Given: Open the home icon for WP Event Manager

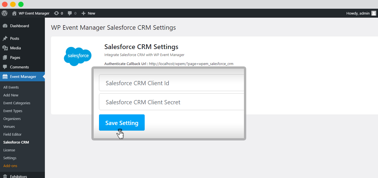Looking at the screenshot, I should (14, 13).
